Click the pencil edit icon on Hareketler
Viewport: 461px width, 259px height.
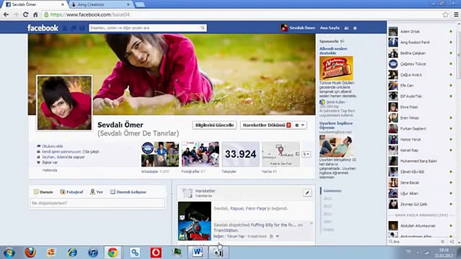tap(307, 193)
